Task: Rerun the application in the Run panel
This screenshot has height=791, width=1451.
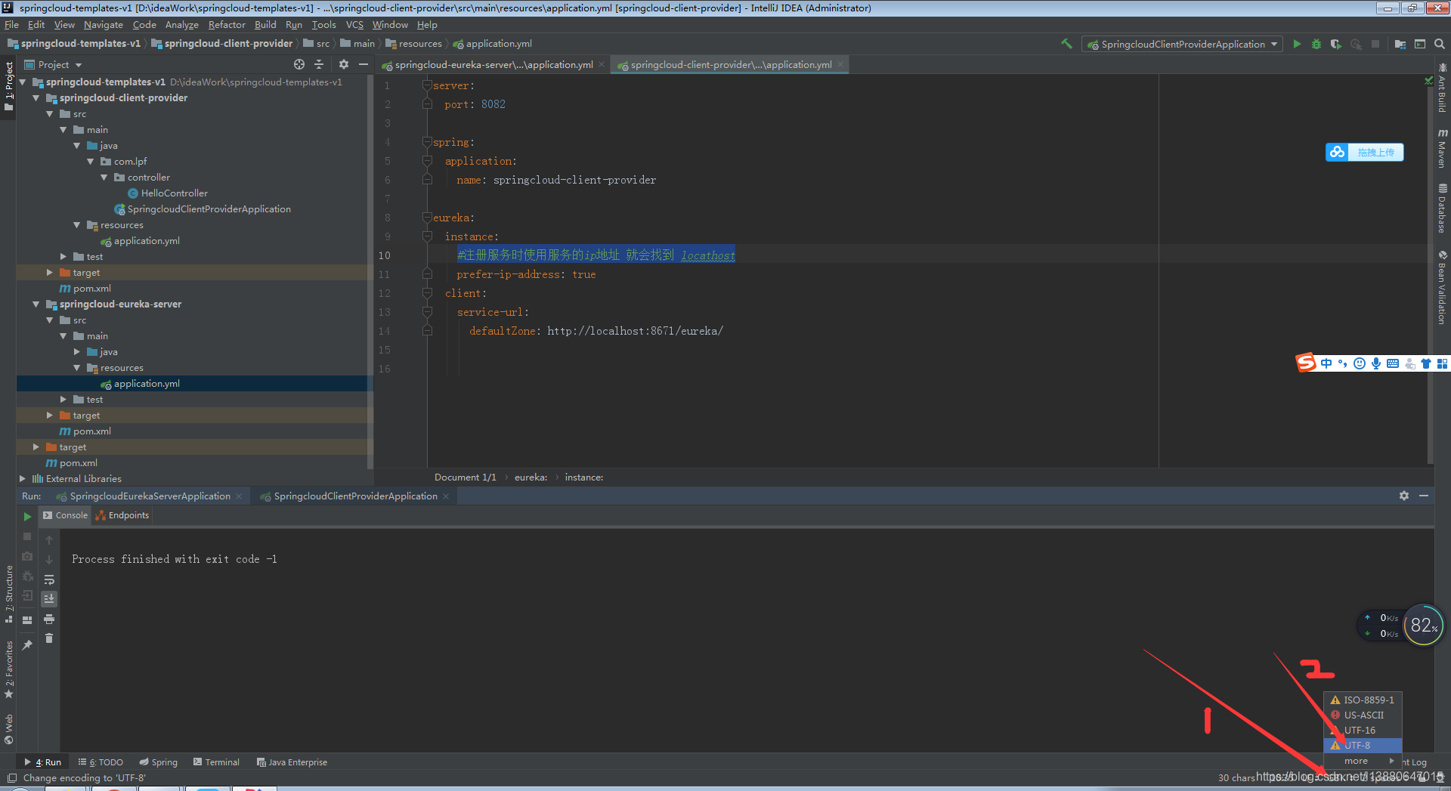Action: click(x=27, y=516)
